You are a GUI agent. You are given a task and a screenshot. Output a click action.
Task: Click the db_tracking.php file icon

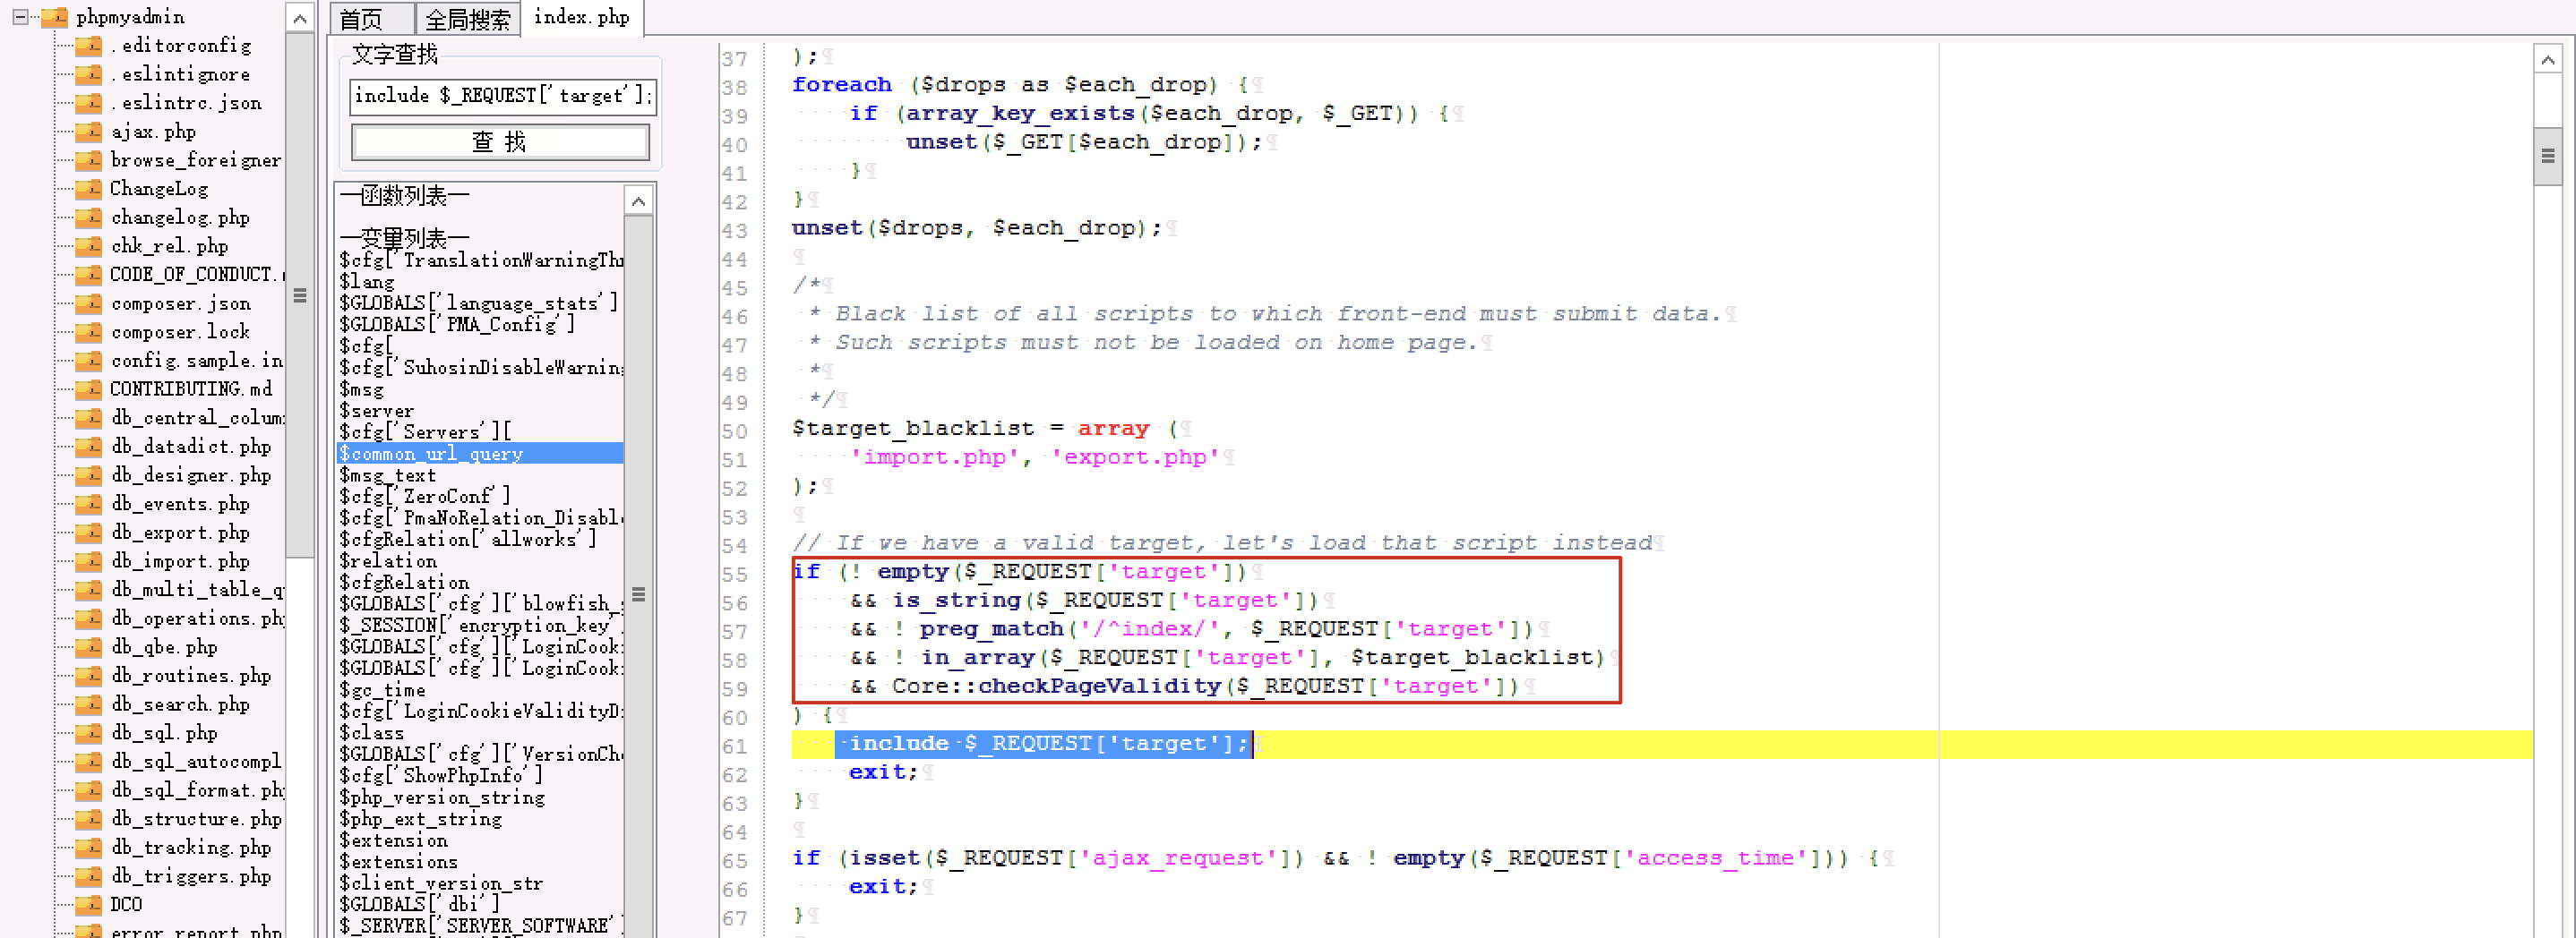point(89,847)
